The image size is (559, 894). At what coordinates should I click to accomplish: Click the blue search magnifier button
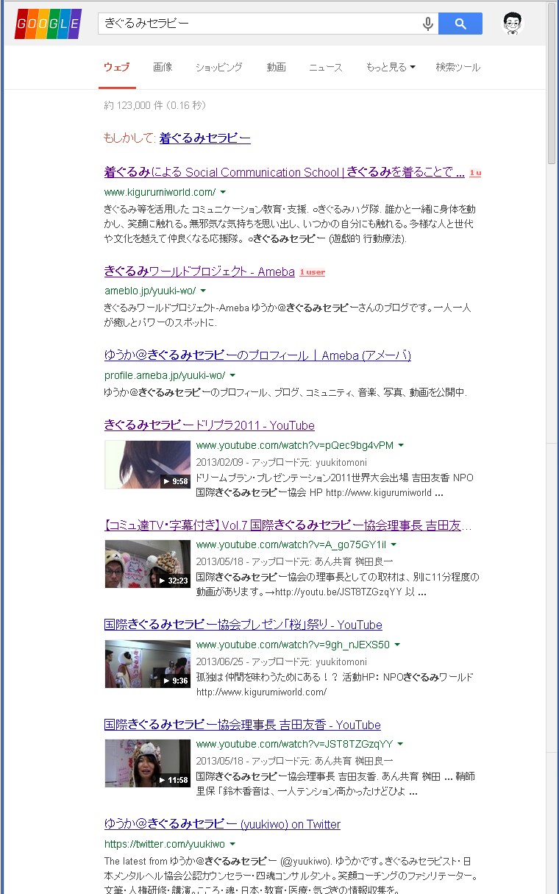point(460,24)
